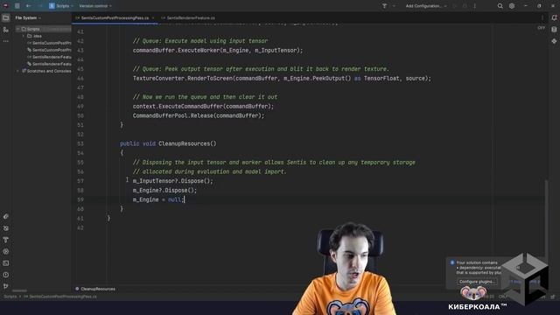The height and width of the screenshot is (315, 560).
Task: Open dropdown arrow beside build hammer
Action: 394,6
